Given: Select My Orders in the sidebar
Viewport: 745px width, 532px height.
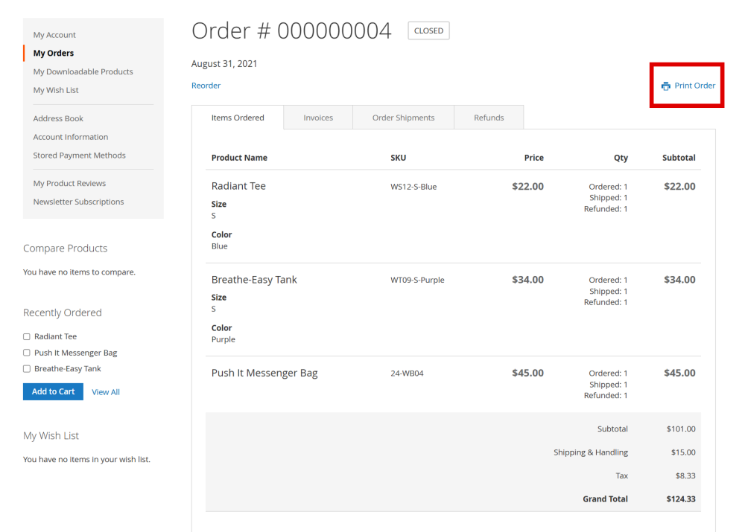Looking at the screenshot, I should (x=54, y=53).
